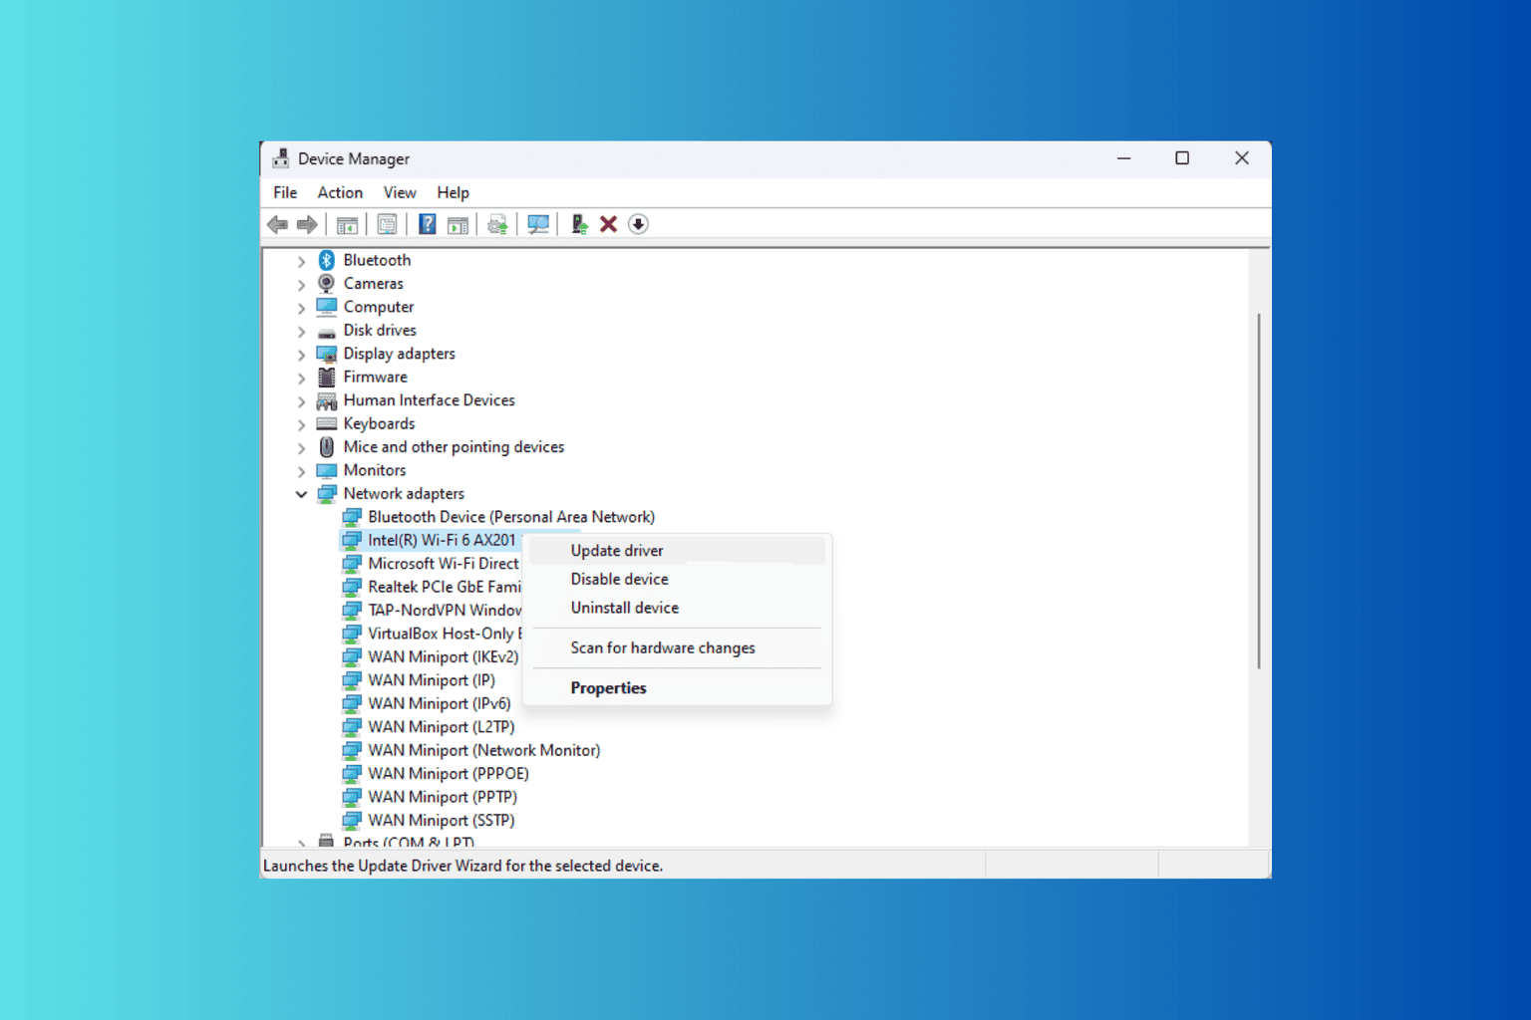This screenshot has width=1531, height=1020.
Task: Click the Update device driver toolbar icon
Action: click(497, 224)
